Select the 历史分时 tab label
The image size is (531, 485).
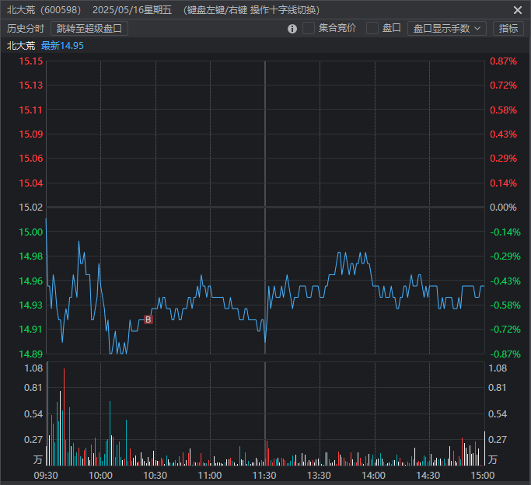click(26, 29)
